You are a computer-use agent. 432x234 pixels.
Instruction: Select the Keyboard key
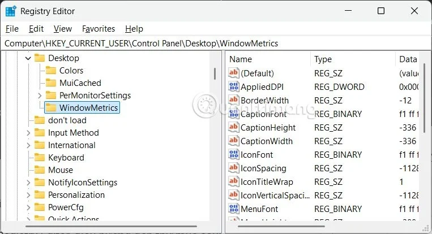(66, 158)
